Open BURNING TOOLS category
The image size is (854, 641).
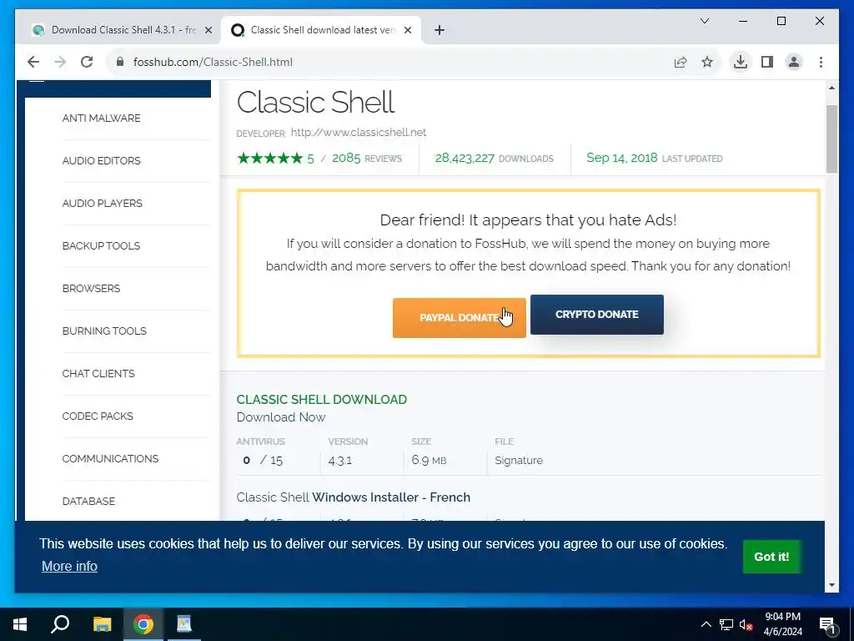click(x=104, y=331)
